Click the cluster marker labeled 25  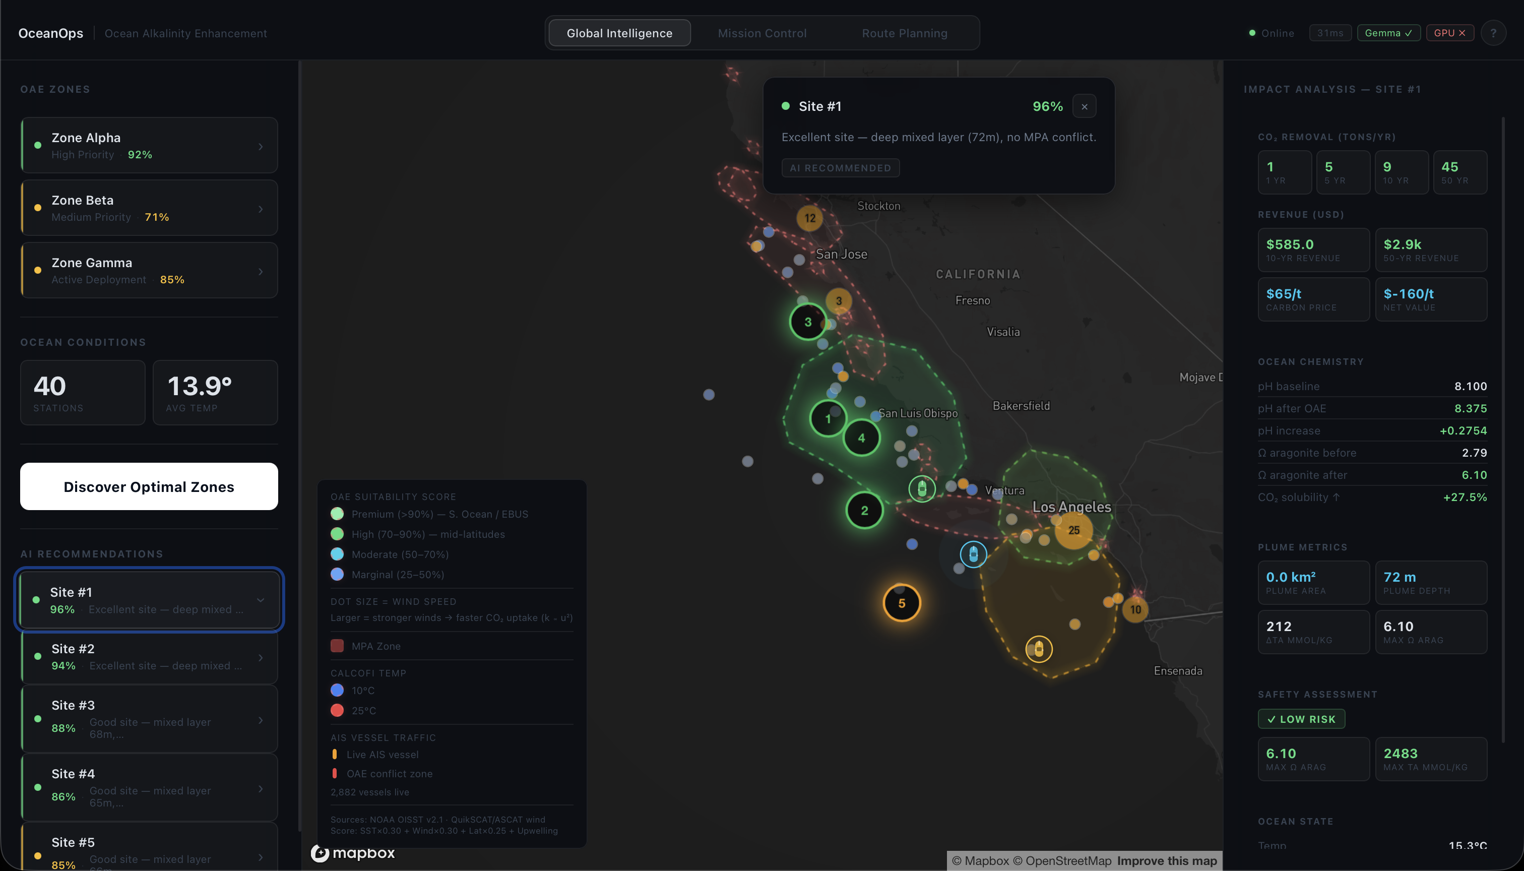click(1073, 530)
